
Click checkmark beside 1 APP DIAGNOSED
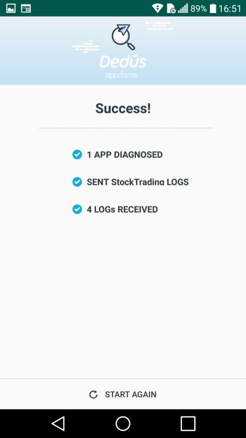click(77, 155)
